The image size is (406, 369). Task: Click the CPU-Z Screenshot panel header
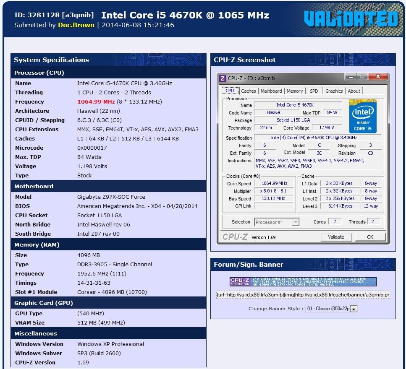(x=303, y=60)
